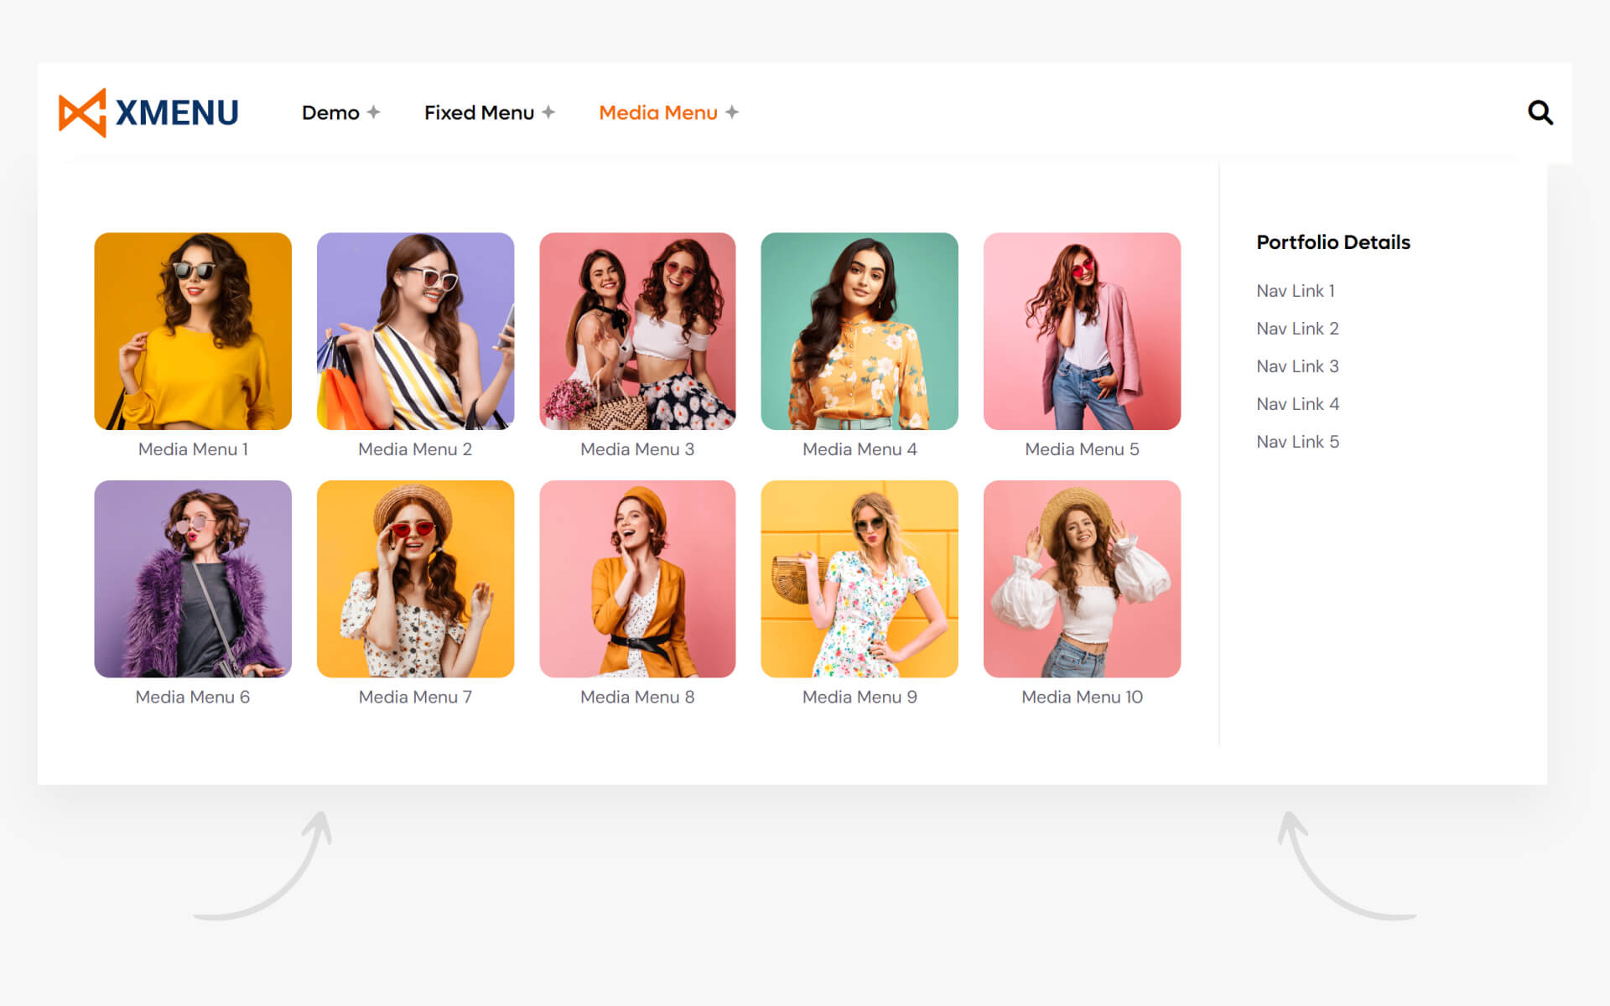
Task: Click the search magnifier icon
Action: point(1540,112)
